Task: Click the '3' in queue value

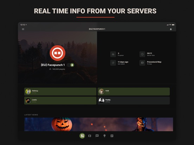Action: coord(118,53)
